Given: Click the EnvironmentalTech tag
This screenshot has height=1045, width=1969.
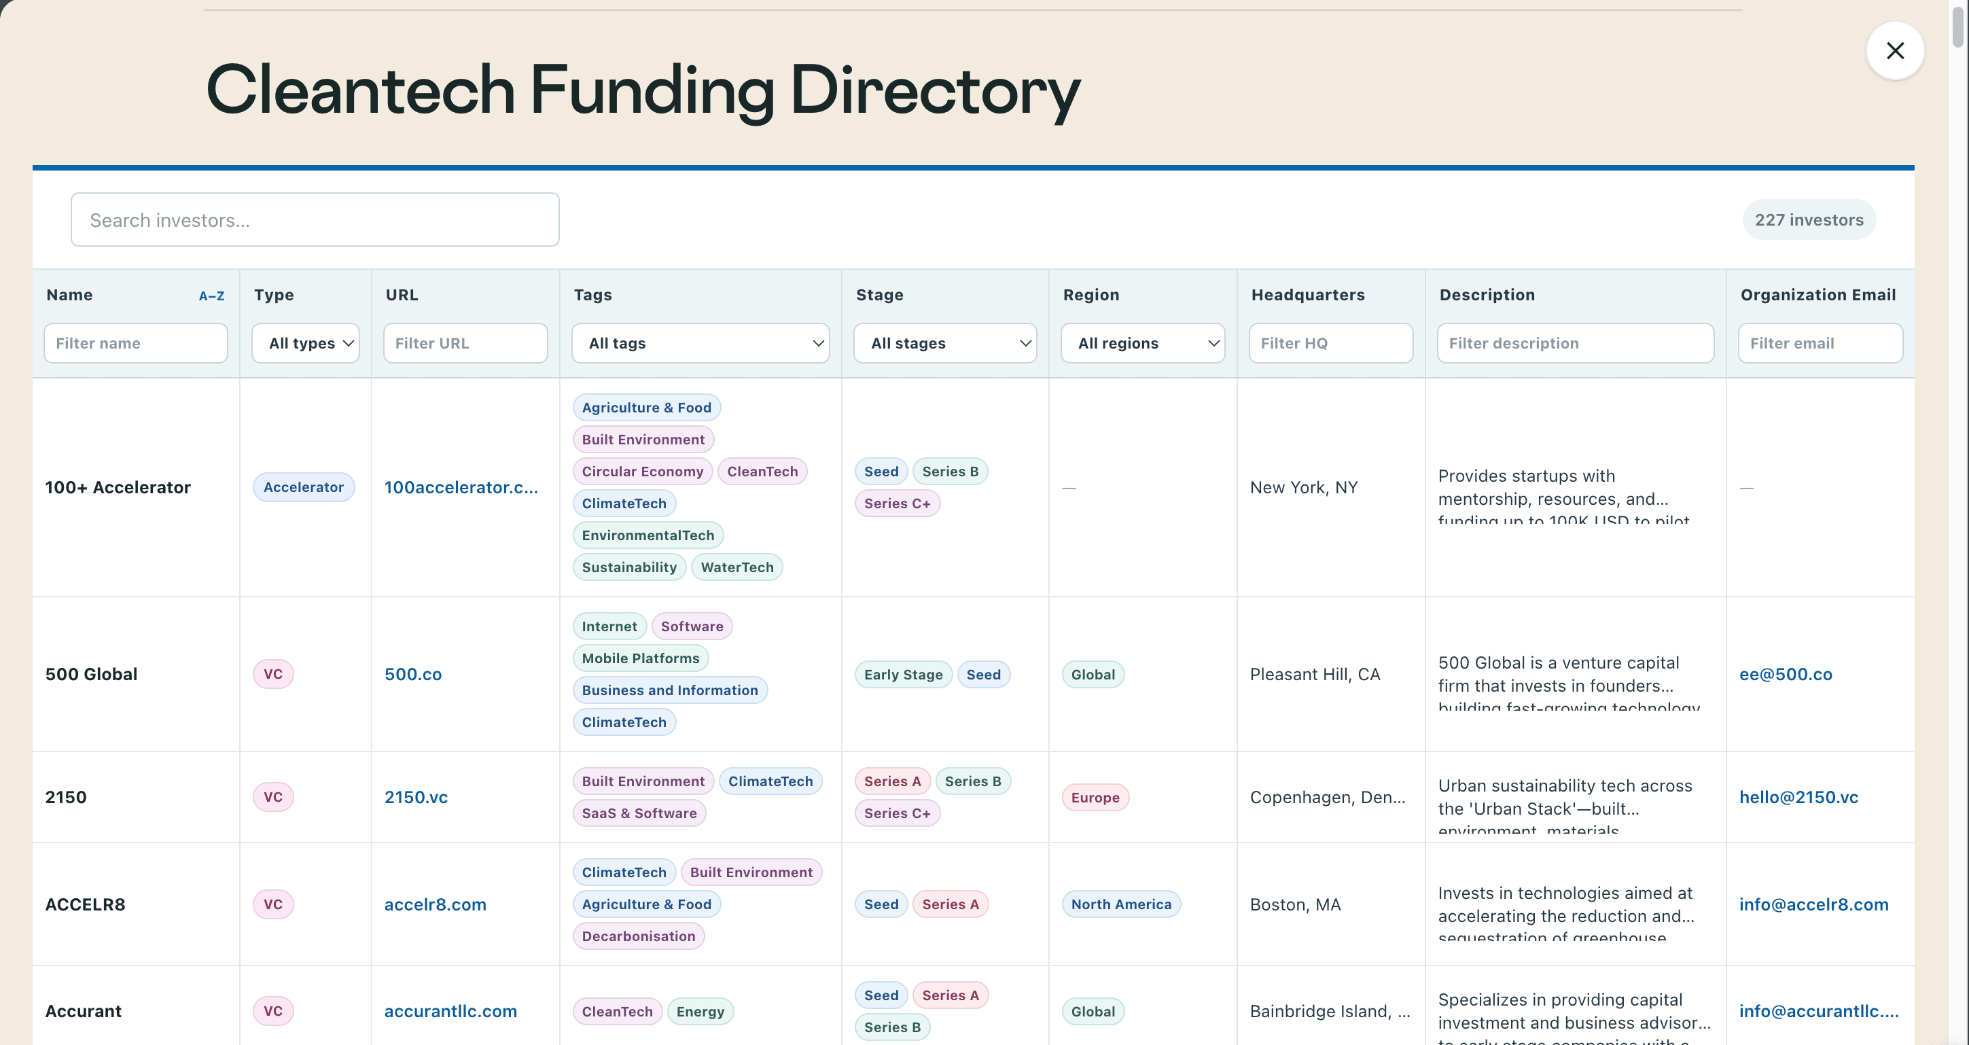Looking at the screenshot, I should (x=648, y=535).
